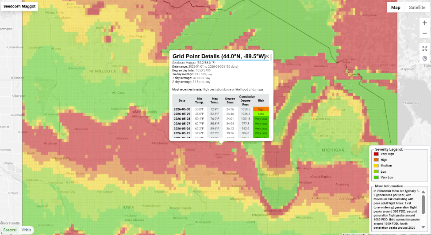
Task: Click the 1050.5 cumulative degree days value
Action: pos(245,109)
